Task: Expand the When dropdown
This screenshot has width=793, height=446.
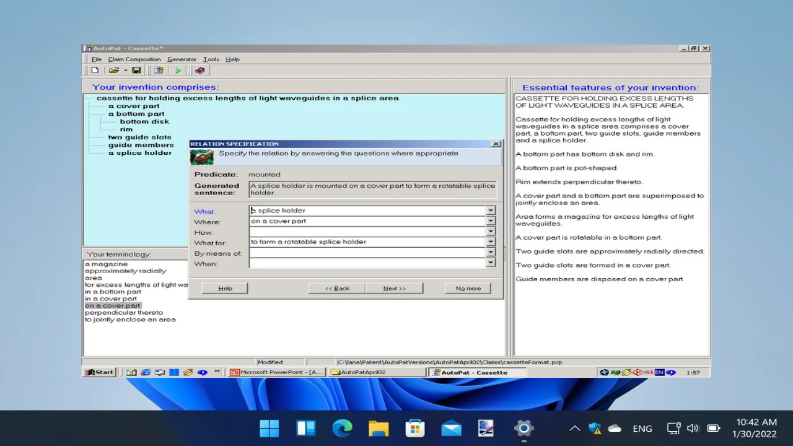Action: coord(491,263)
